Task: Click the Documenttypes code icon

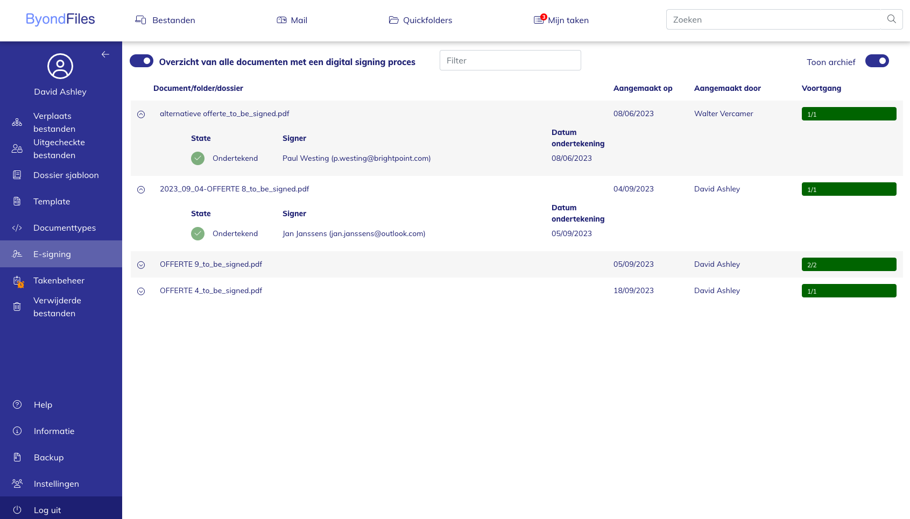Action: pos(17,228)
